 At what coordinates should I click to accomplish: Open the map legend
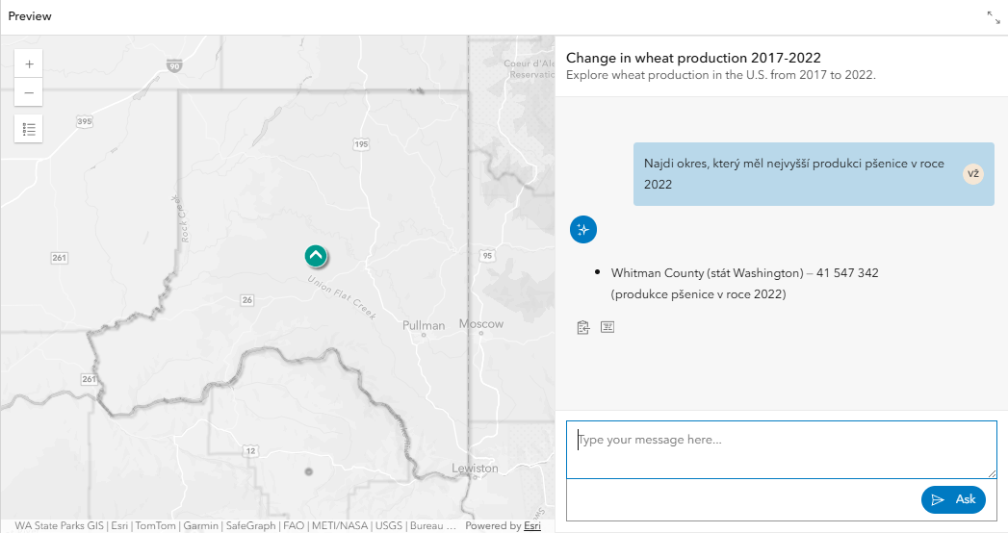[x=29, y=129]
